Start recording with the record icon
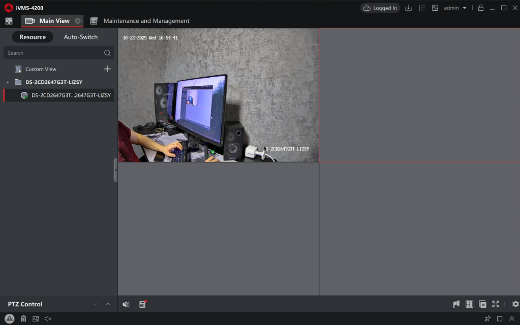 coord(143,304)
